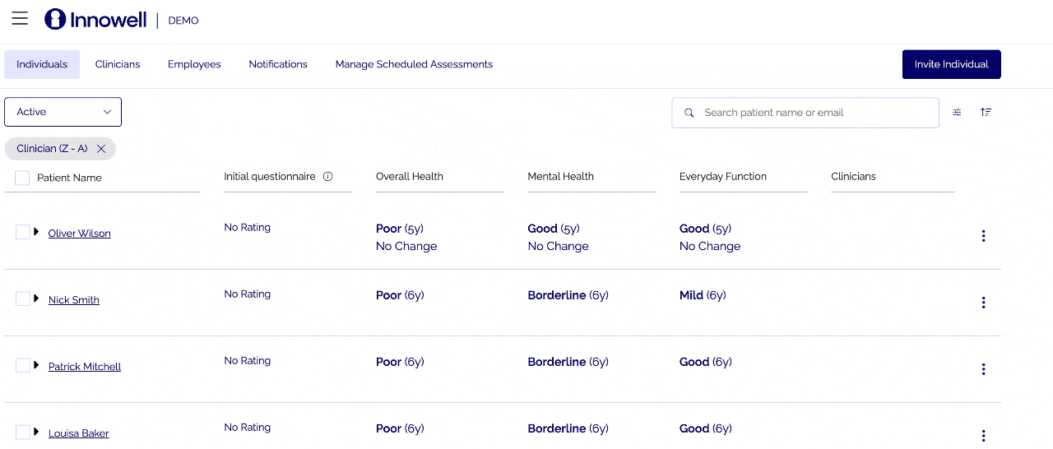Open the three-dot menu for Patrick Mitchell
Image resolution: width=1053 pixels, height=449 pixels.
coord(983,369)
